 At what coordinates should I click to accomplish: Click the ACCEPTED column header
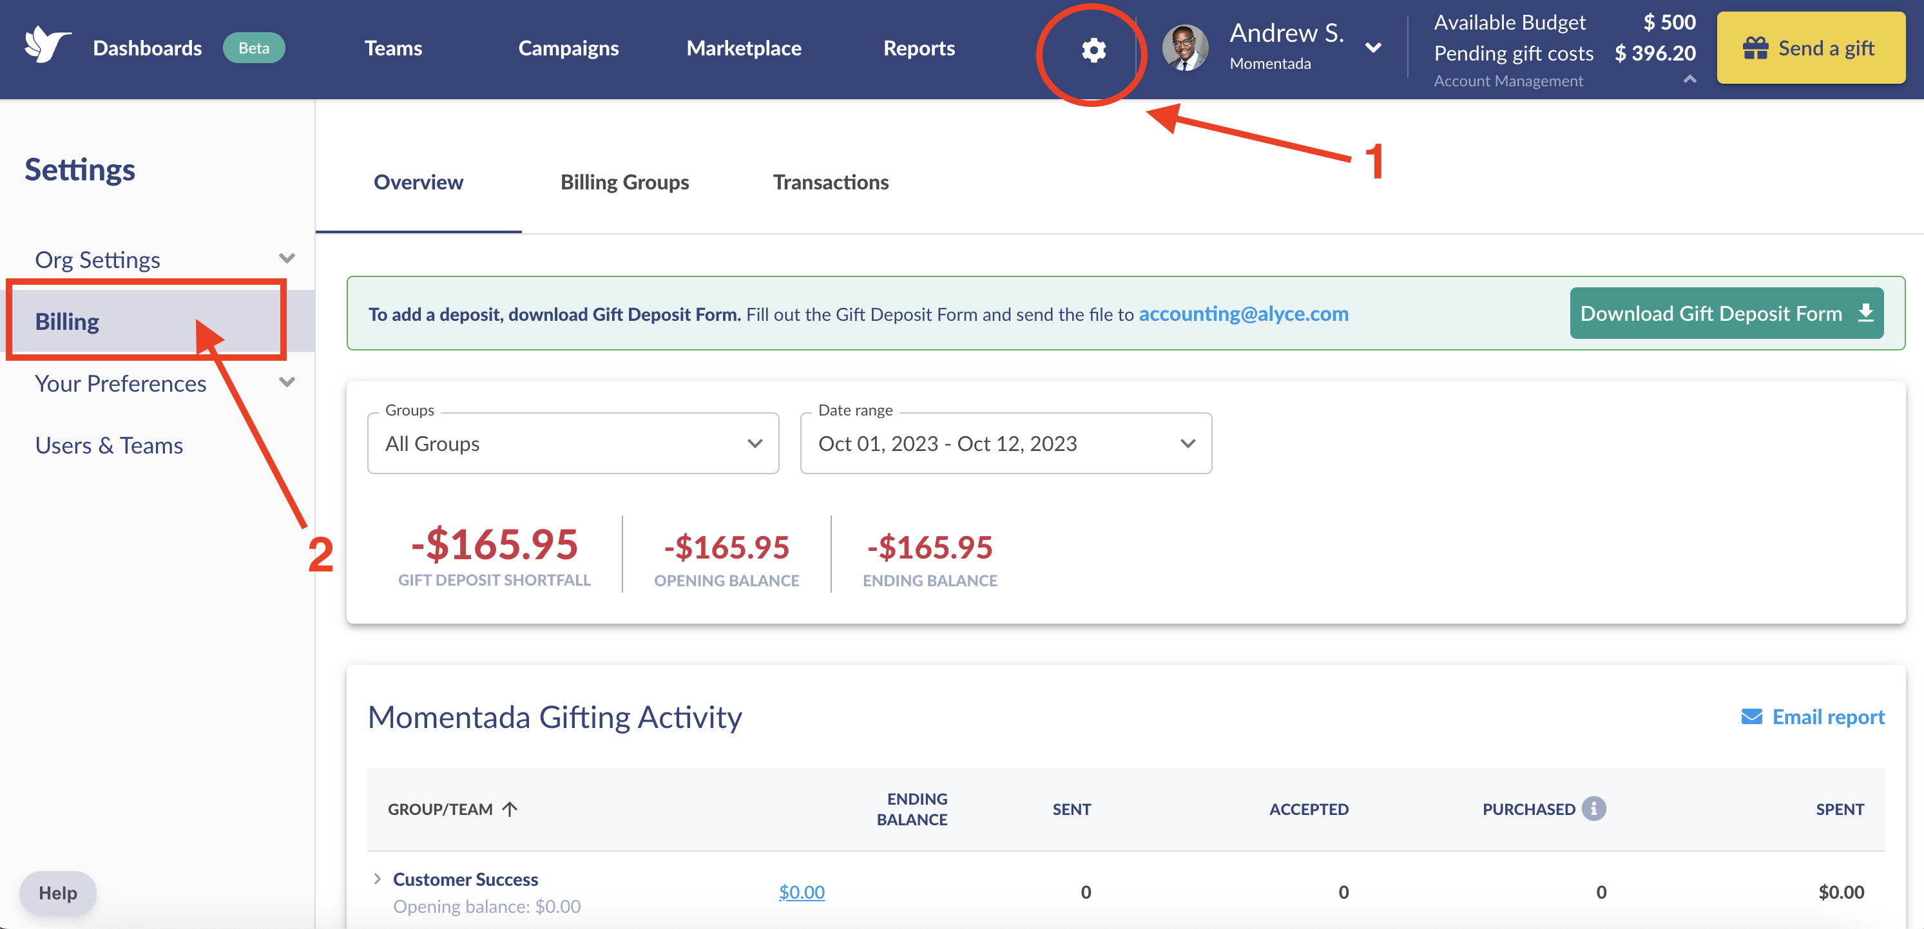pyautogui.click(x=1309, y=810)
